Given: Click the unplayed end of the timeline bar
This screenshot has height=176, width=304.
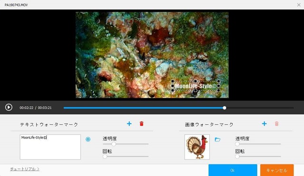Looking at the screenshot, I should pos(260,108).
